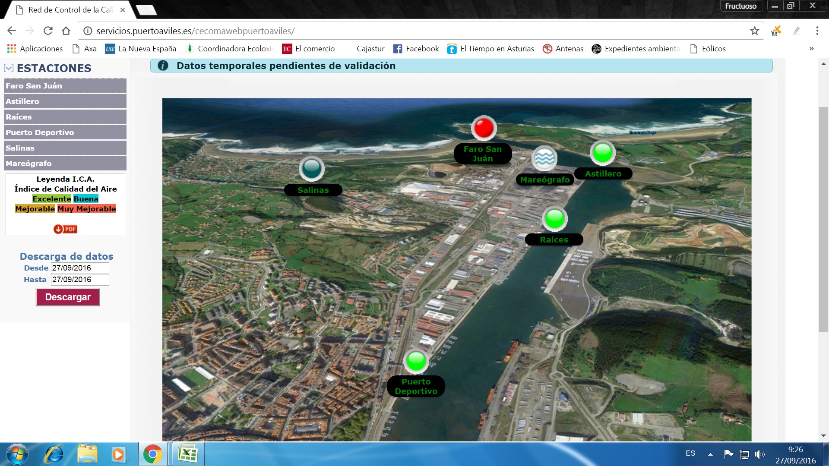Select the green Astillero station marker

point(603,152)
